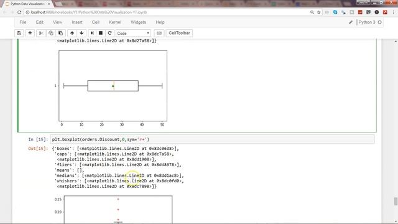
Task: Click the red-flier boxplot output at bottom
Action: 113,210
